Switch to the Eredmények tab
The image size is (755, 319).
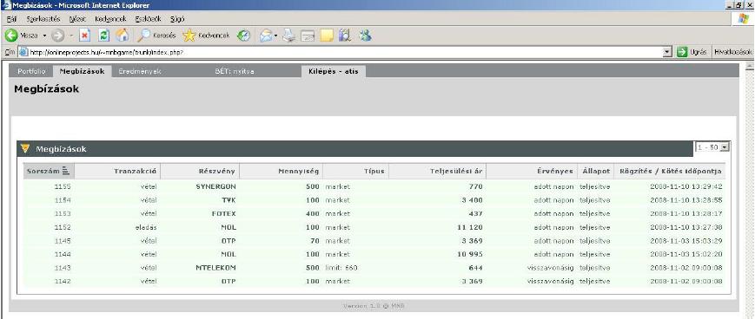(x=140, y=71)
